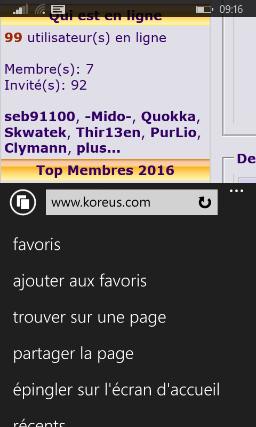Image resolution: width=256 pixels, height=427 pixels.
Task: Open the browser tabs icon
Action: click(23, 202)
